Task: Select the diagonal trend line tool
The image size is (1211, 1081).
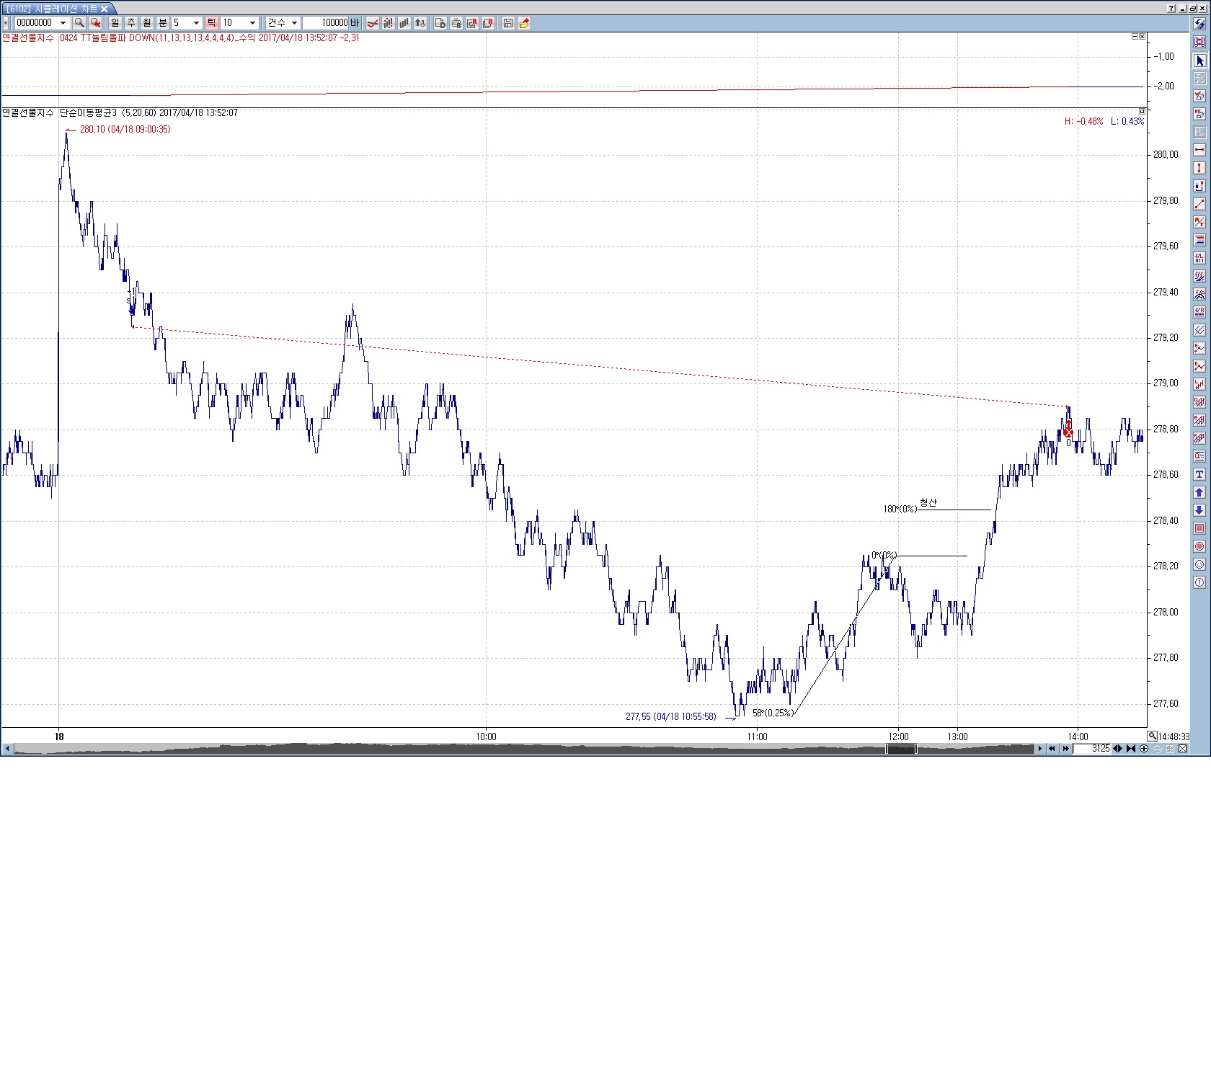Action: coord(1199,204)
